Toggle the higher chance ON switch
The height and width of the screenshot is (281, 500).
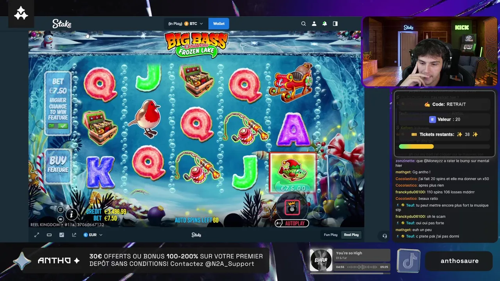(x=58, y=126)
